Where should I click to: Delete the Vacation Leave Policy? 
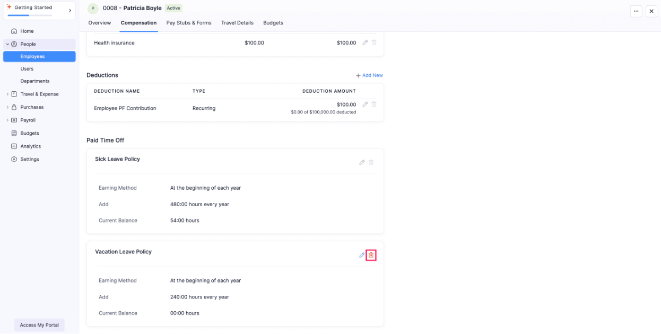pos(371,255)
